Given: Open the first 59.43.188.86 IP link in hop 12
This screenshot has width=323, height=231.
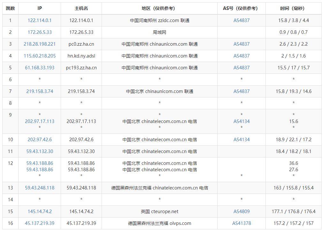Looking at the screenshot, I should [x=40, y=163].
